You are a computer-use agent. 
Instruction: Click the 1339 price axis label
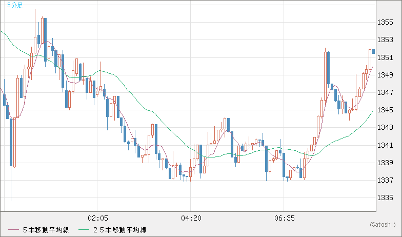click(385, 163)
